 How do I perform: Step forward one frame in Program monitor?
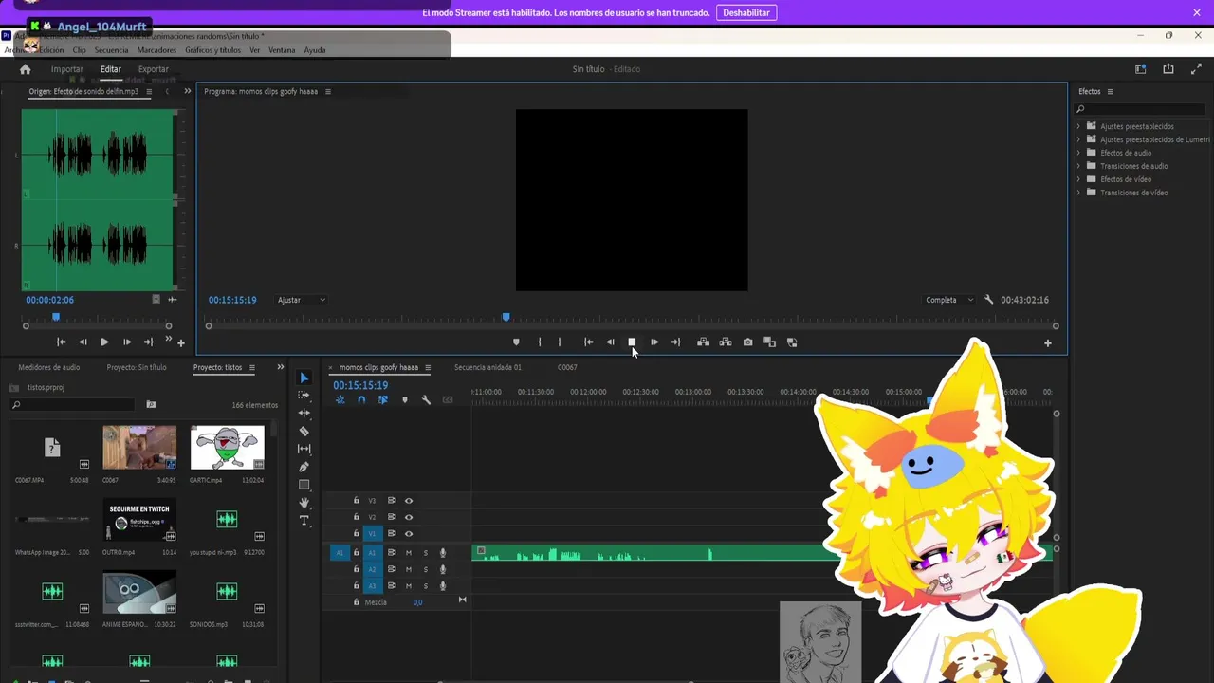[654, 342]
